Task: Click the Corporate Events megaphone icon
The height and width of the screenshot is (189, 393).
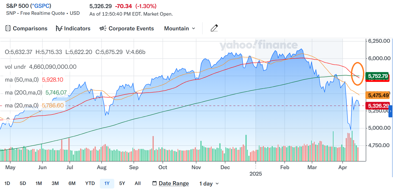Action: [103, 28]
